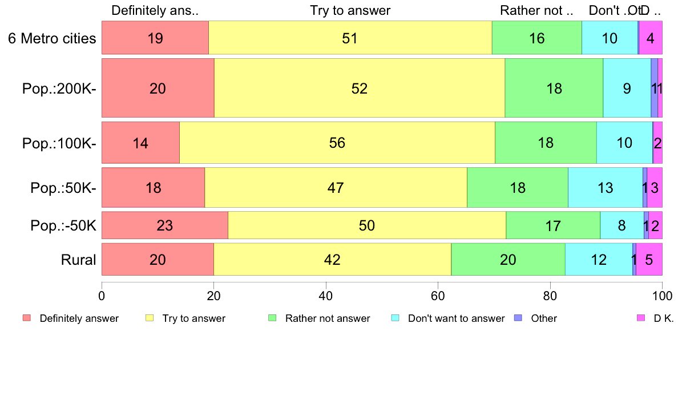Click the 60 tick on the x-axis
The width and height of the screenshot is (678, 420).
click(x=438, y=296)
